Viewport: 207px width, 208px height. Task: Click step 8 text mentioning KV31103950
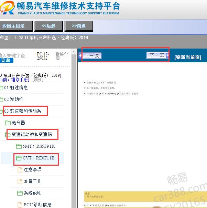point(112,94)
